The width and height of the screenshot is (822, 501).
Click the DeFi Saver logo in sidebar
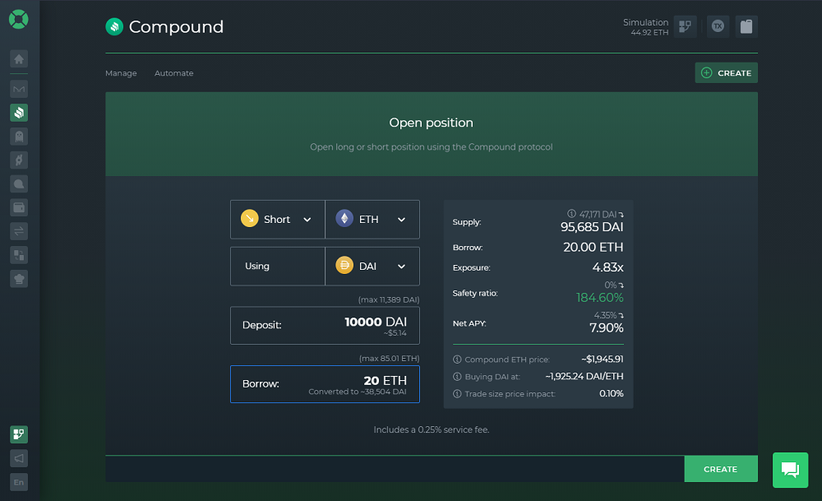pyautogui.click(x=18, y=20)
